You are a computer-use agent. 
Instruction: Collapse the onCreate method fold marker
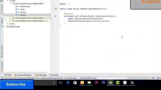coord(59,16)
